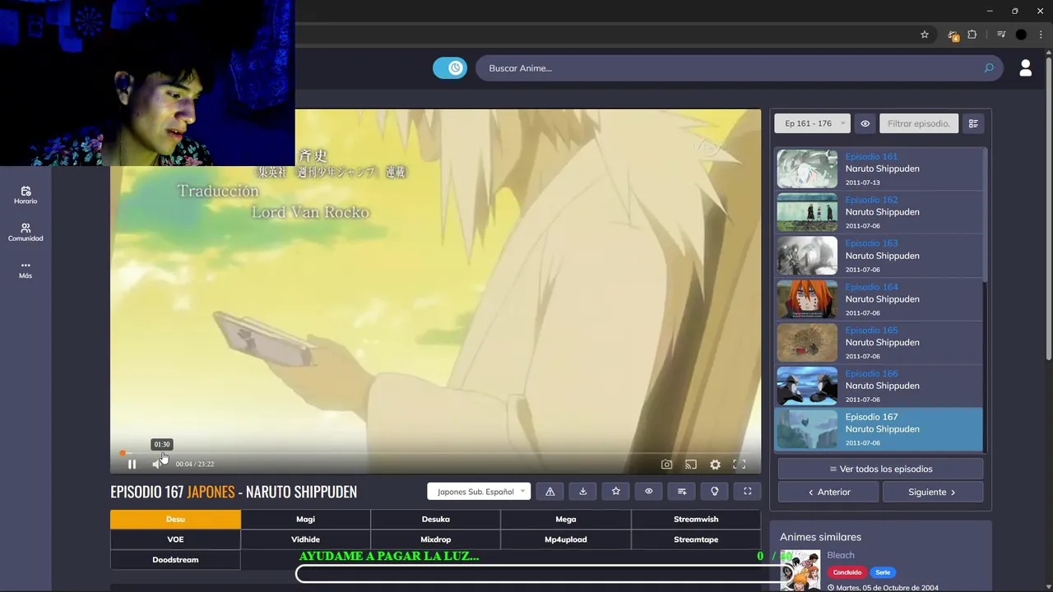
Task: Download the episode via download icon
Action: coord(583,492)
